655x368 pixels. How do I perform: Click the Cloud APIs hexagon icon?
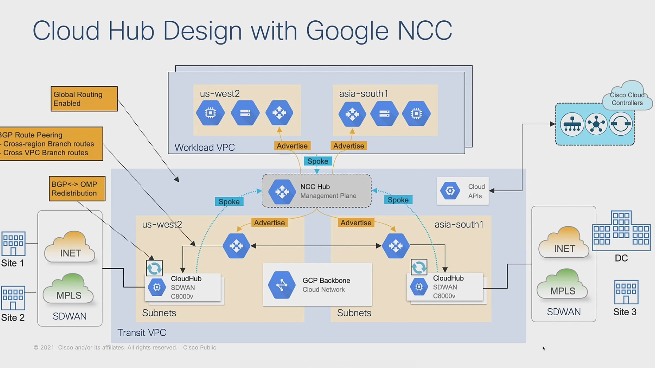pyautogui.click(x=450, y=191)
